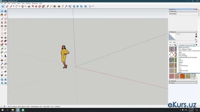
Task: Select the Zoom Window tool
Action: click(6, 64)
